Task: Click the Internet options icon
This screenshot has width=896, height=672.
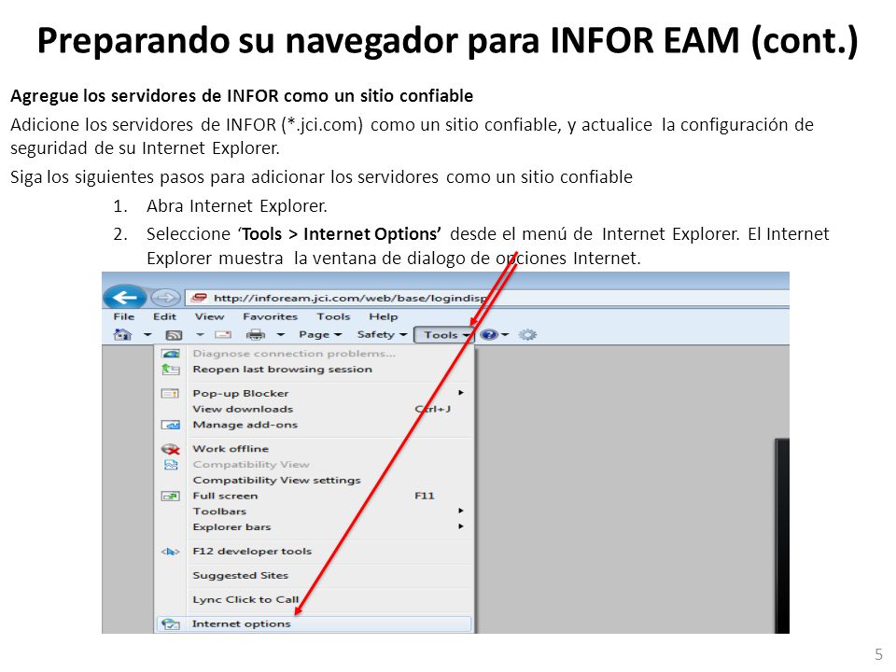Action: [170, 624]
